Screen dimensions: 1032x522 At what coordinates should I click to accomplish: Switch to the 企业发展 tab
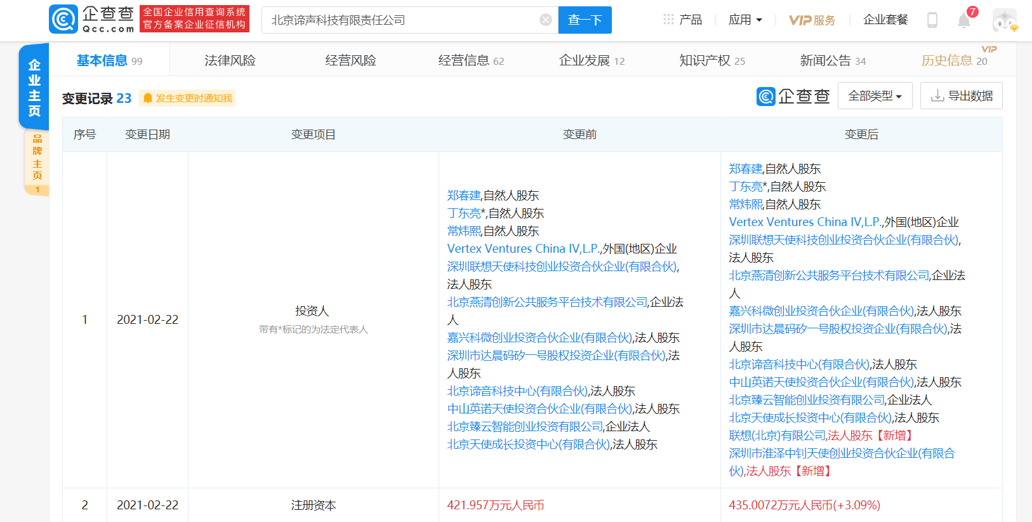click(x=592, y=60)
